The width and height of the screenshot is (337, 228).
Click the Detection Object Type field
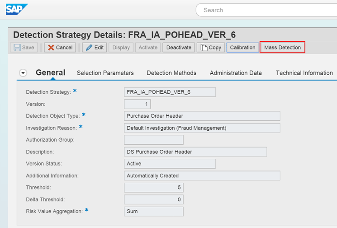coord(202,116)
